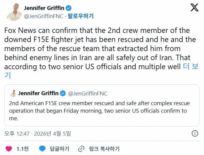Click the small avatar in the quoted tweet
204x155 pixels.
[x=13, y=93]
